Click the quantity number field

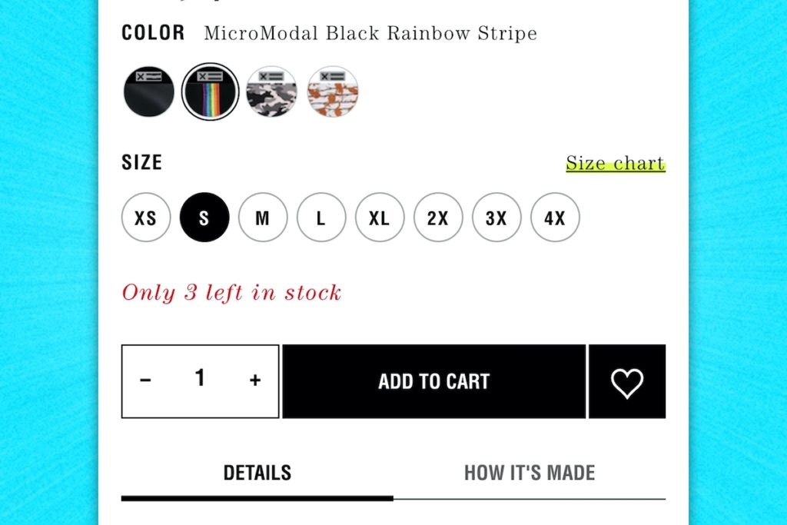pos(200,379)
